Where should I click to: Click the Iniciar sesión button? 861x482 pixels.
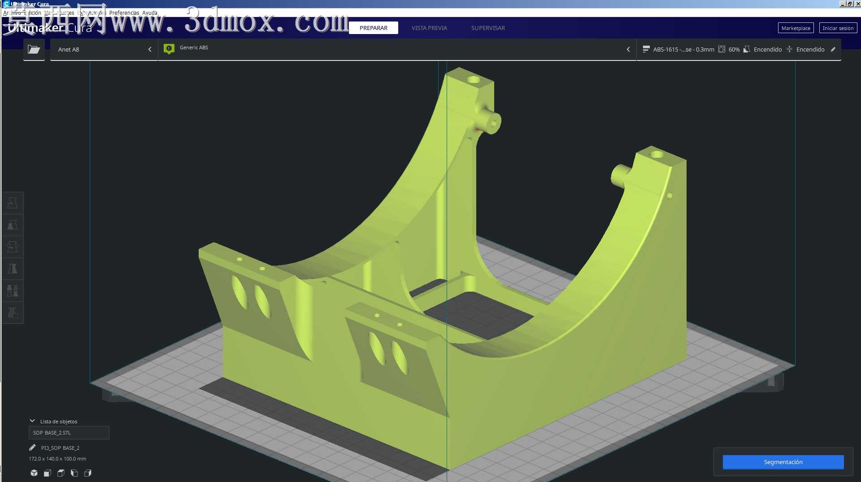tap(838, 28)
